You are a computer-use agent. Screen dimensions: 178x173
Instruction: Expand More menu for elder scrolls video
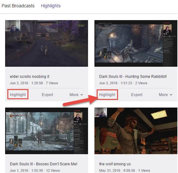click(x=76, y=94)
